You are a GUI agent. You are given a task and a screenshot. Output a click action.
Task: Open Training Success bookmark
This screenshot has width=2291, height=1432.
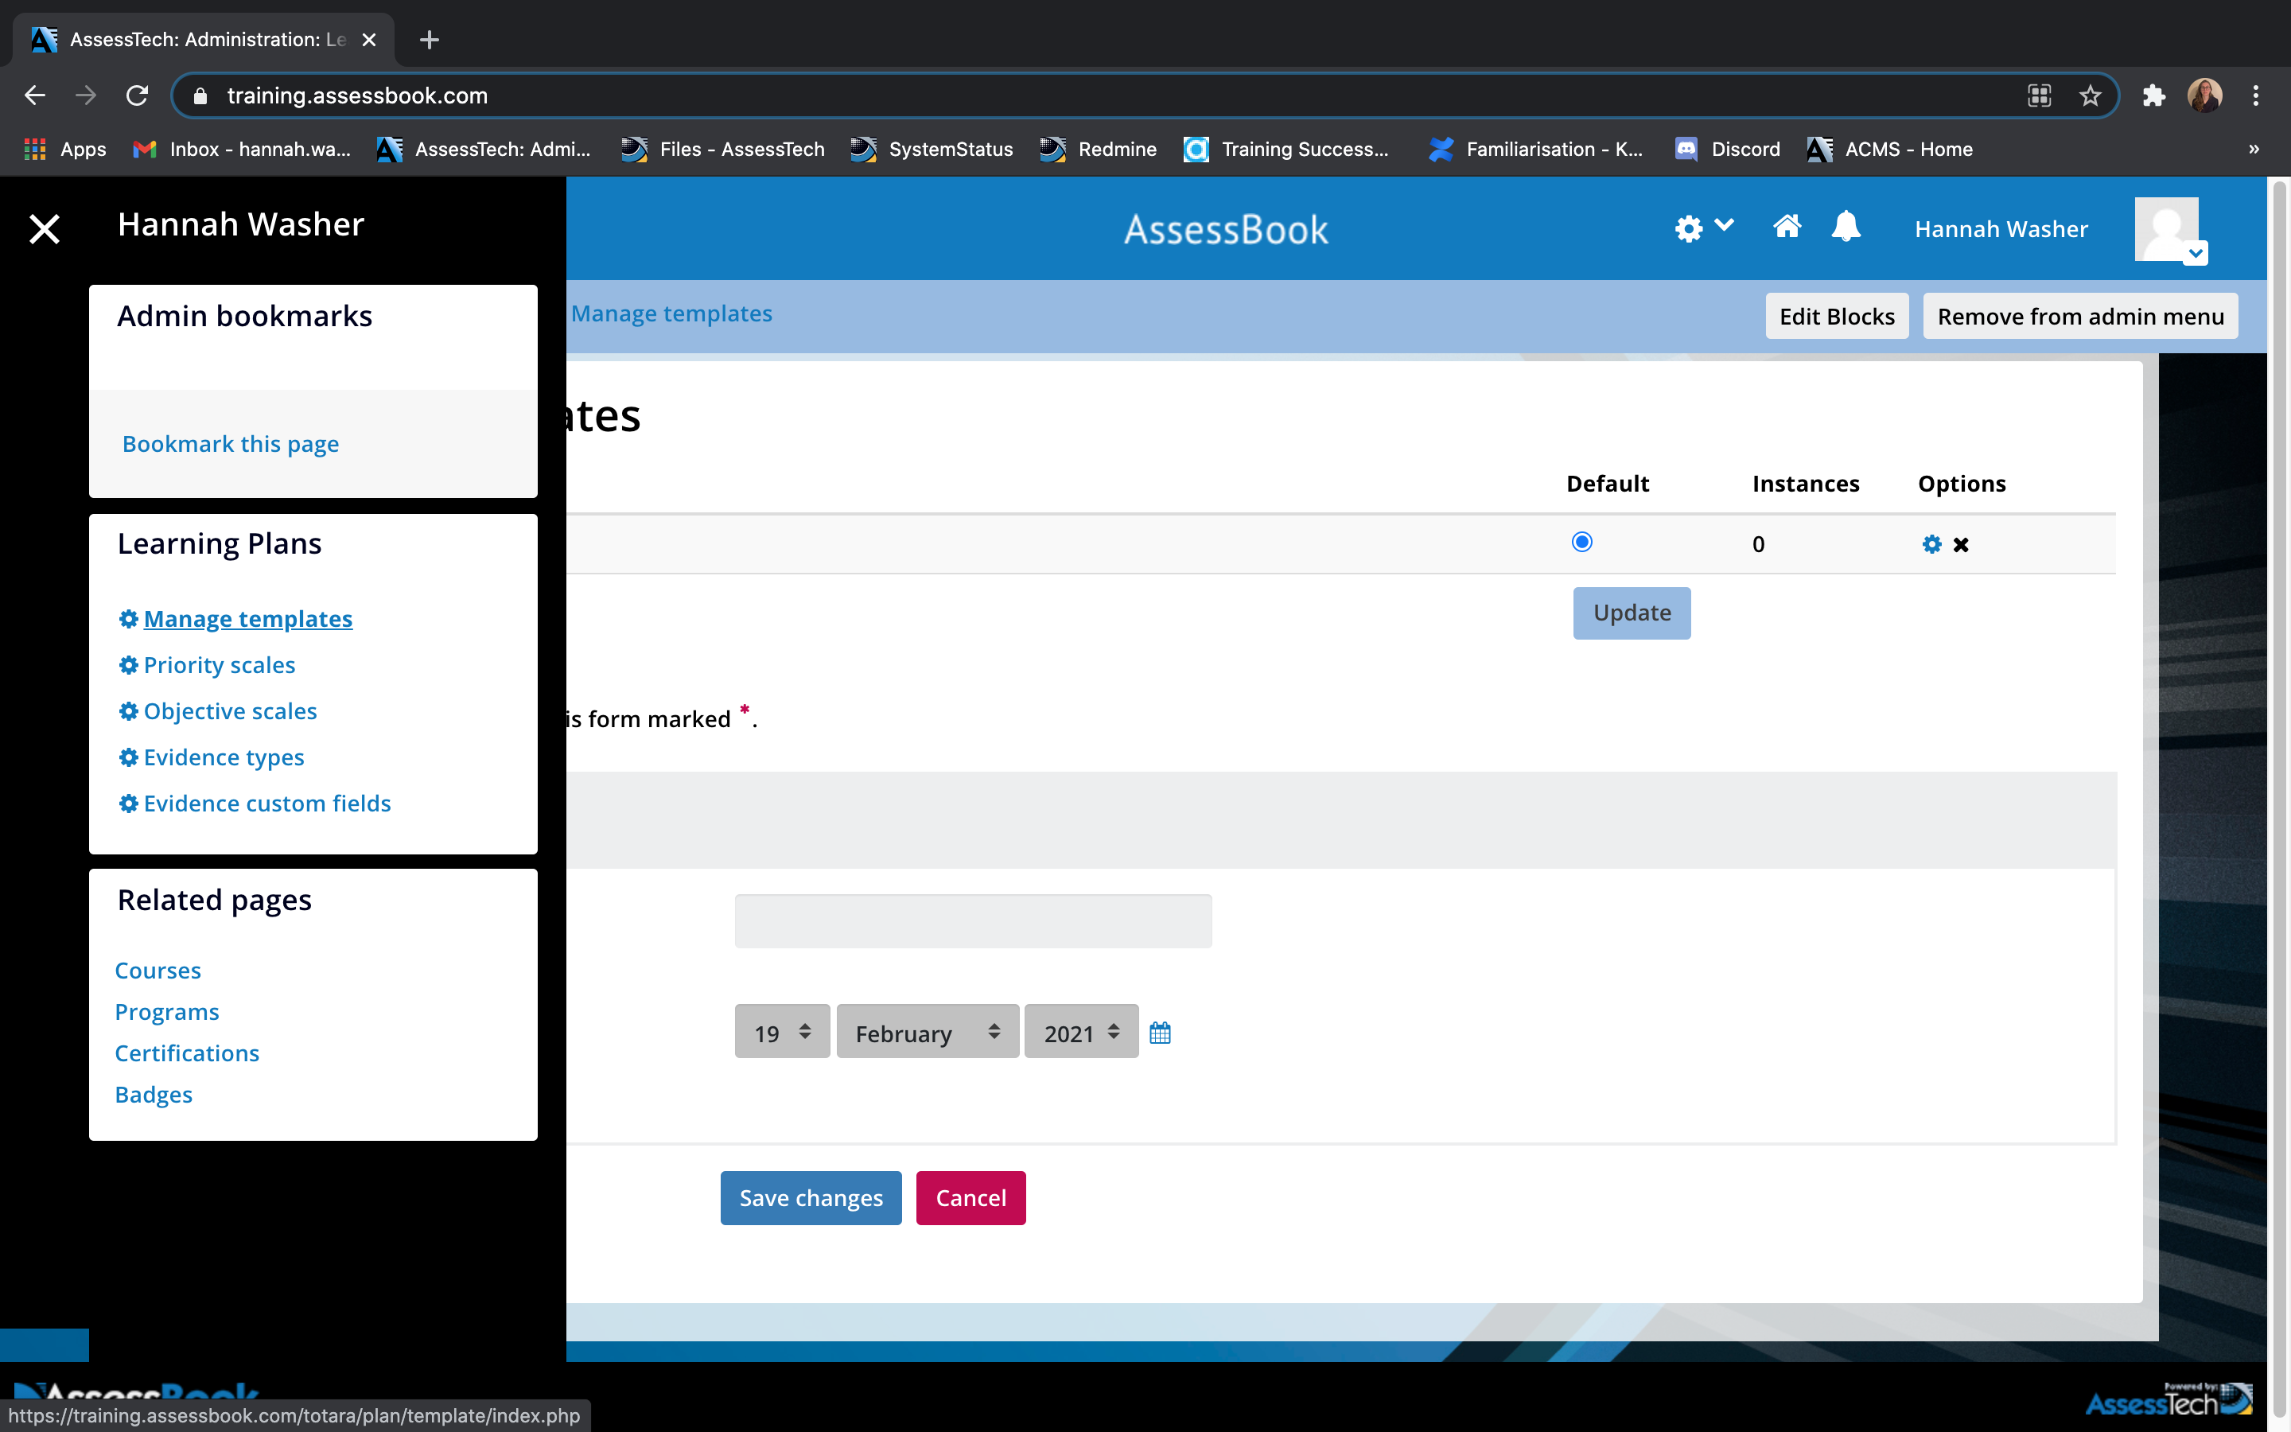tap(1286, 149)
